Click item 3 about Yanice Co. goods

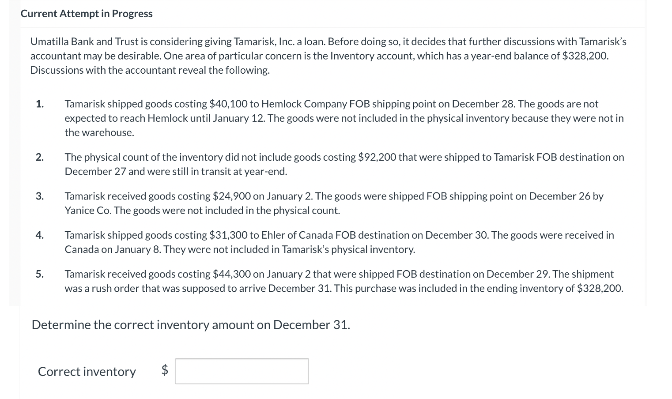pyautogui.click(x=334, y=203)
